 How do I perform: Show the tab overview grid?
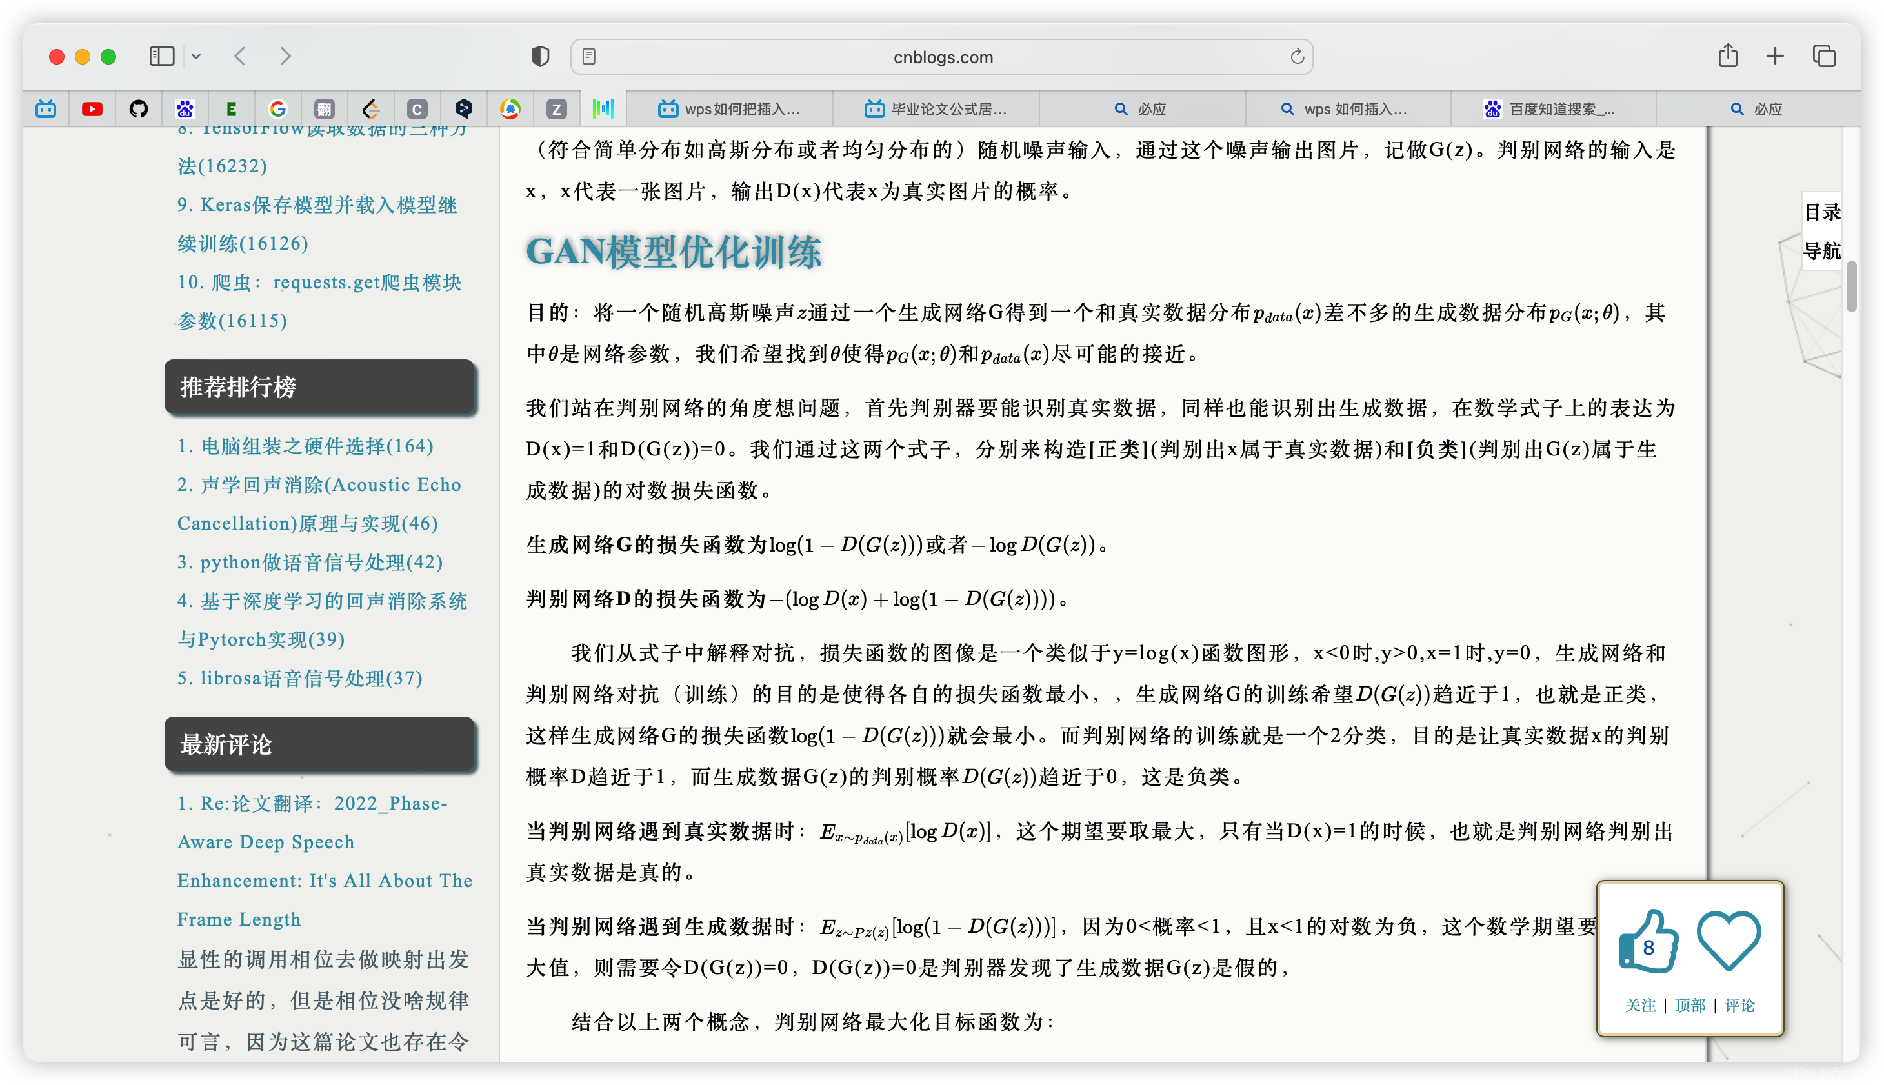coord(1823,57)
